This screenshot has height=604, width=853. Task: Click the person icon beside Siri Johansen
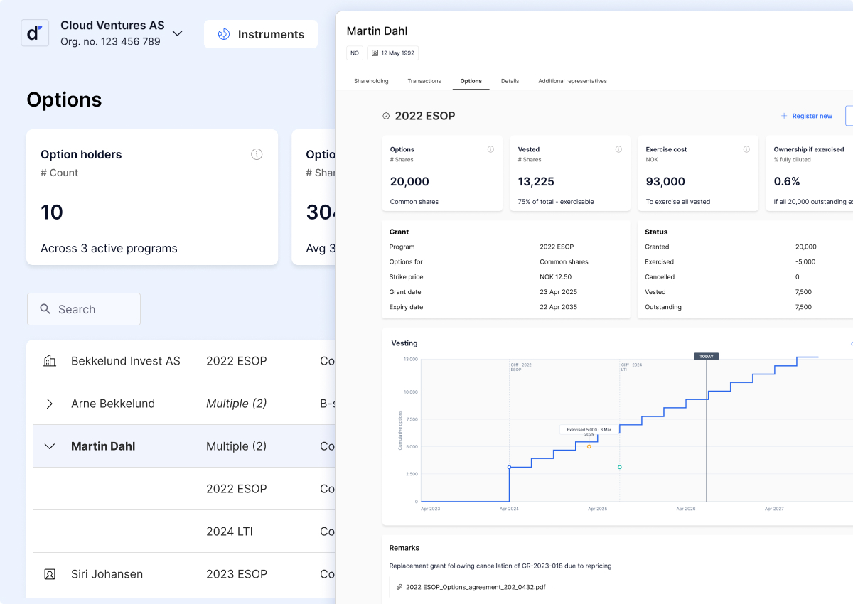50,574
